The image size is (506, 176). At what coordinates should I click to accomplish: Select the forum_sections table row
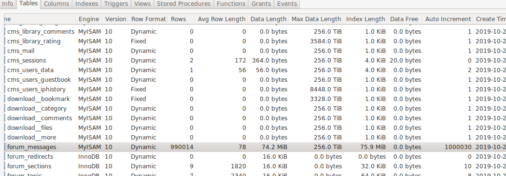[x=255, y=166]
